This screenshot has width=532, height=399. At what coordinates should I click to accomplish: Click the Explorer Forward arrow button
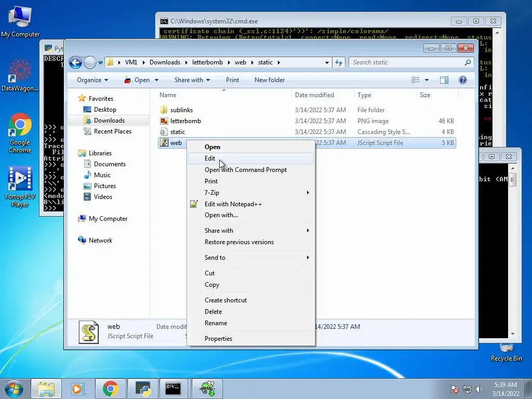point(90,62)
